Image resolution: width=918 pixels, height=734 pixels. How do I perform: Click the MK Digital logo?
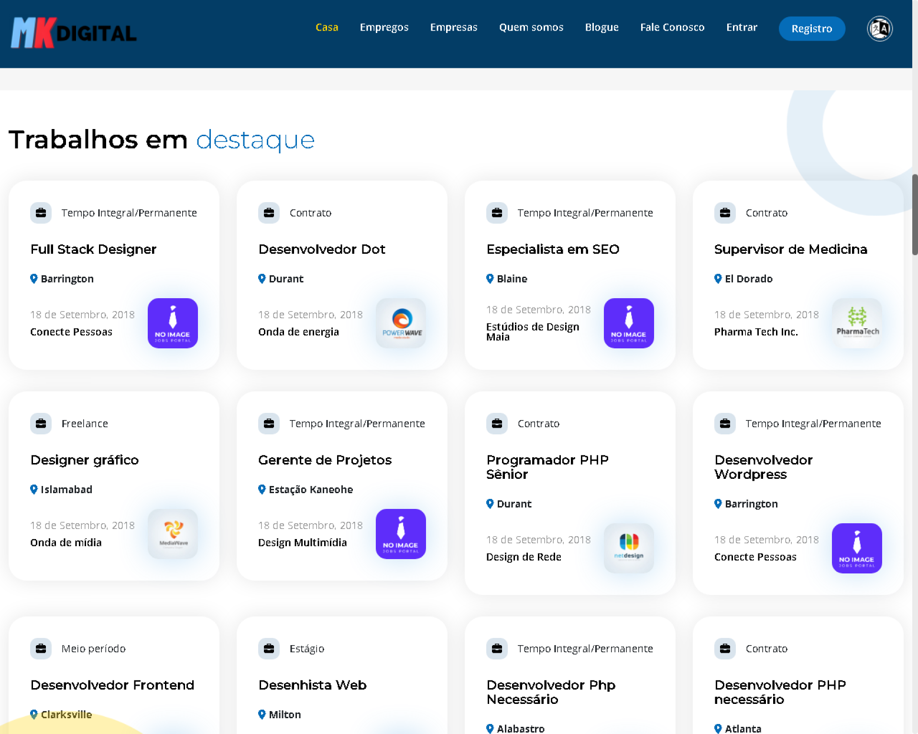tap(74, 32)
